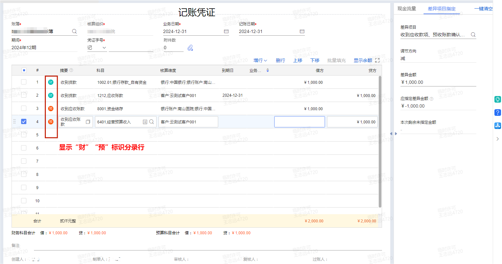
Task: Click the 财 badge in row 1
Action: 51,82
